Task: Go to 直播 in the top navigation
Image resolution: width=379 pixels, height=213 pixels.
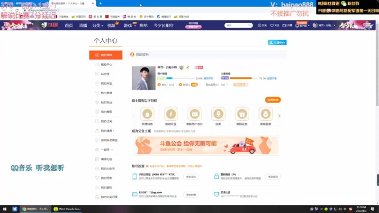Action: (83, 26)
